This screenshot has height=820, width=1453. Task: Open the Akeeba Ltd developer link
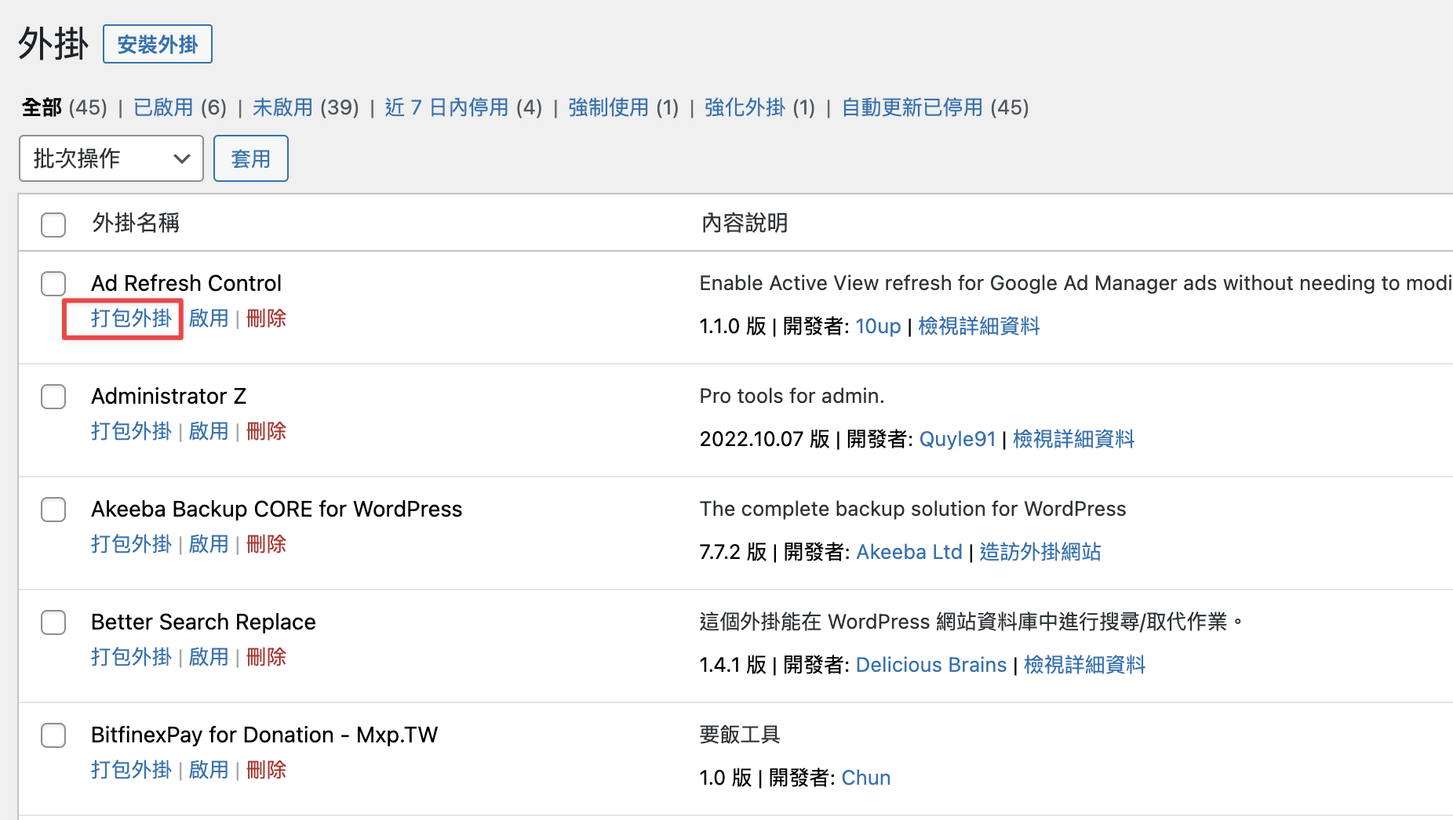[909, 552]
